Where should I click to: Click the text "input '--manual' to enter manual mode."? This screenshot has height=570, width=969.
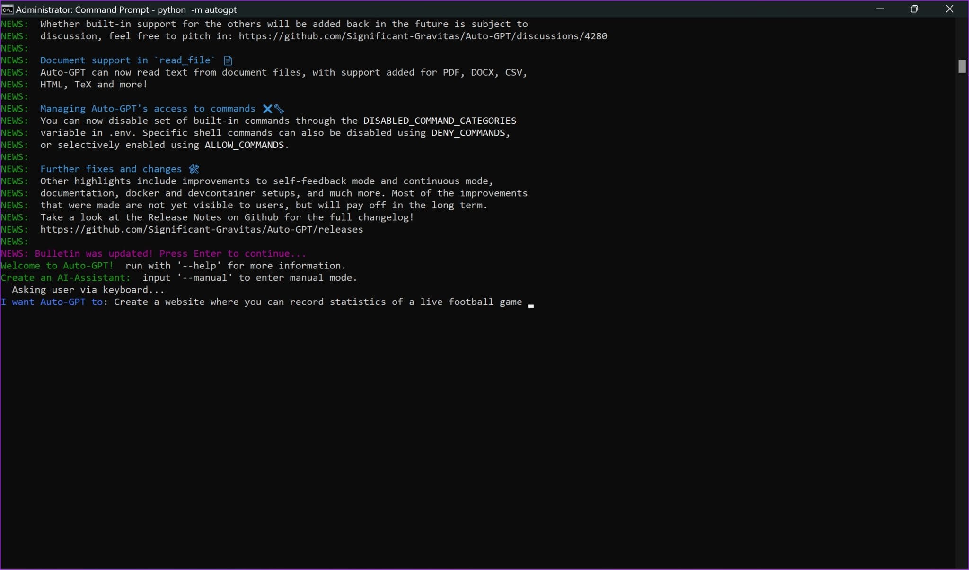tap(250, 278)
